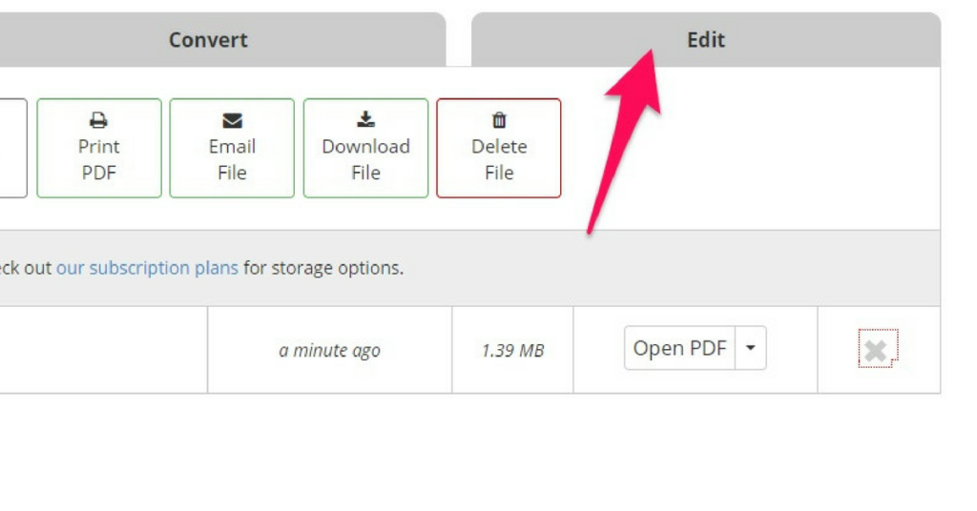Open the Edit tab
This screenshot has height=511, width=977.
coord(706,40)
